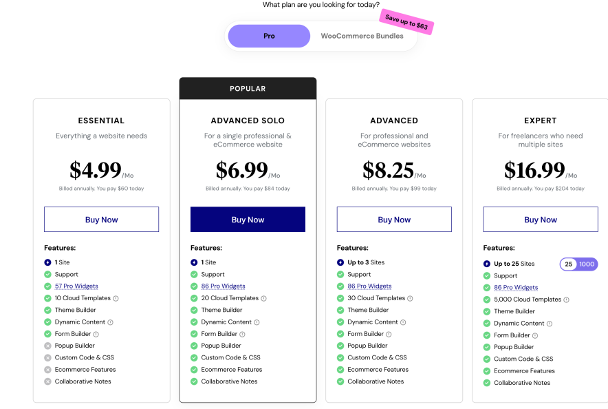Open the "57 Pro Widgets" link in Essential
This screenshot has width=608, height=409.
(76, 286)
